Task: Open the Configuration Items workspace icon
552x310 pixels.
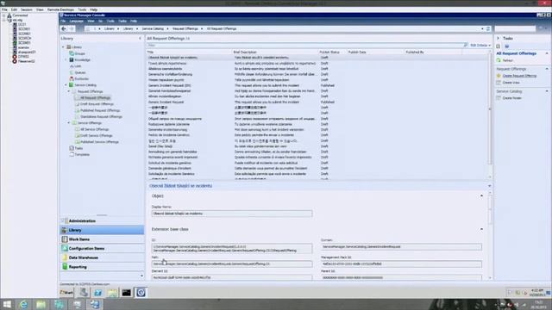Action: [x=65, y=249]
